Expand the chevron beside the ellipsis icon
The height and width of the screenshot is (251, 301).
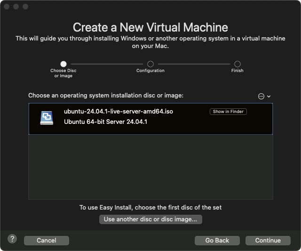pyautogui.click(x=269, y=96)
